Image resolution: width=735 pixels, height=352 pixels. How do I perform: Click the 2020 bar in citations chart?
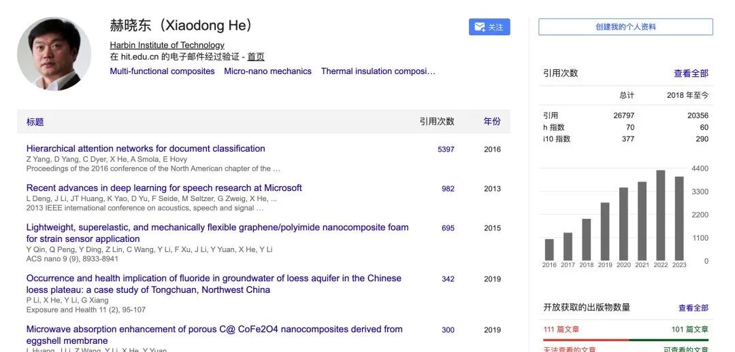coord(623,224)
